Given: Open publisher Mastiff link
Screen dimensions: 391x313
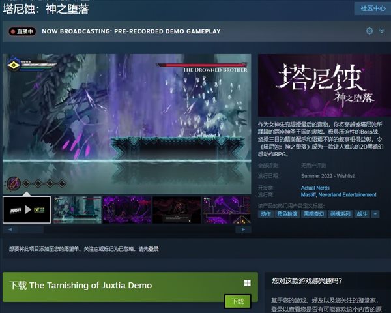Looking at the screenshot, I should click(308, 195).
